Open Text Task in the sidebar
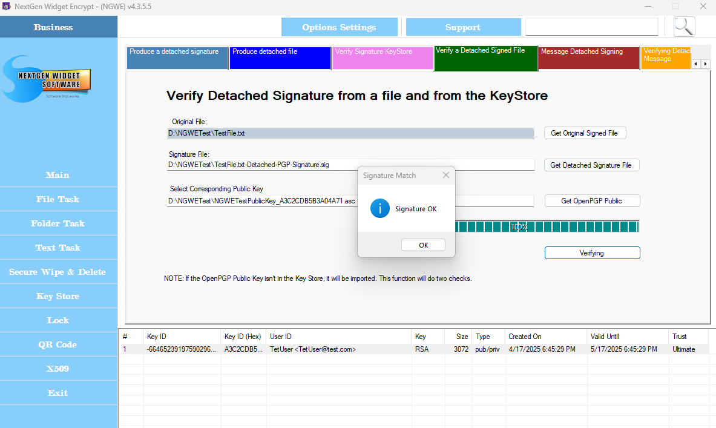Screen dimensions: 716x428 [59, 248]
